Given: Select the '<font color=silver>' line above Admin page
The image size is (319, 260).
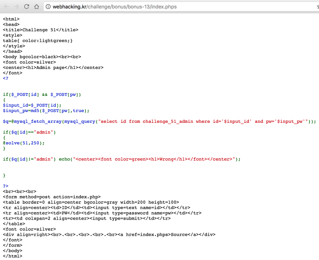Looking at the screenshot, I should click(29, 62).
